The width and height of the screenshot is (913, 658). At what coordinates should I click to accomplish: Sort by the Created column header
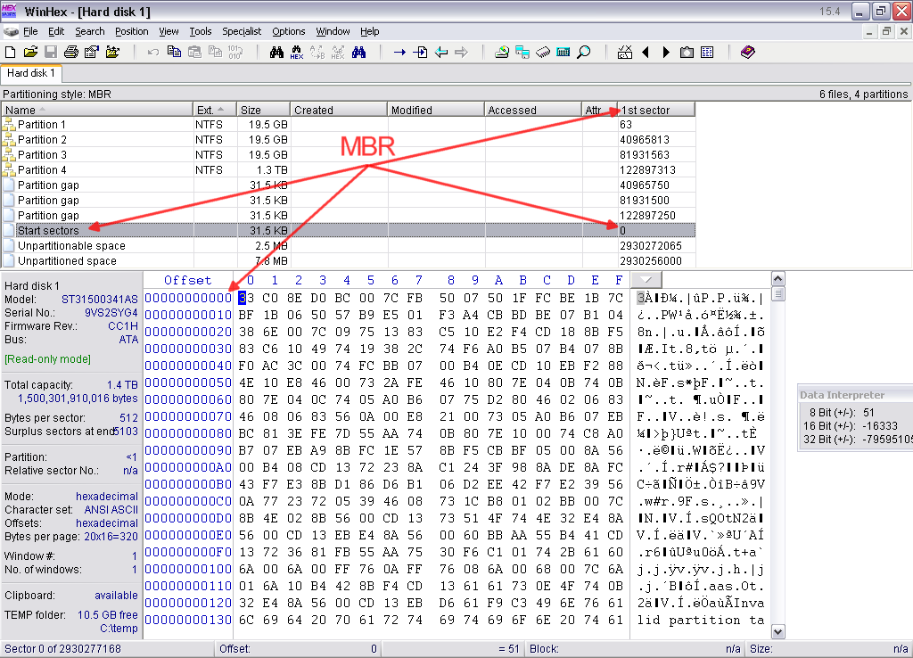click(x=338, y=110)
